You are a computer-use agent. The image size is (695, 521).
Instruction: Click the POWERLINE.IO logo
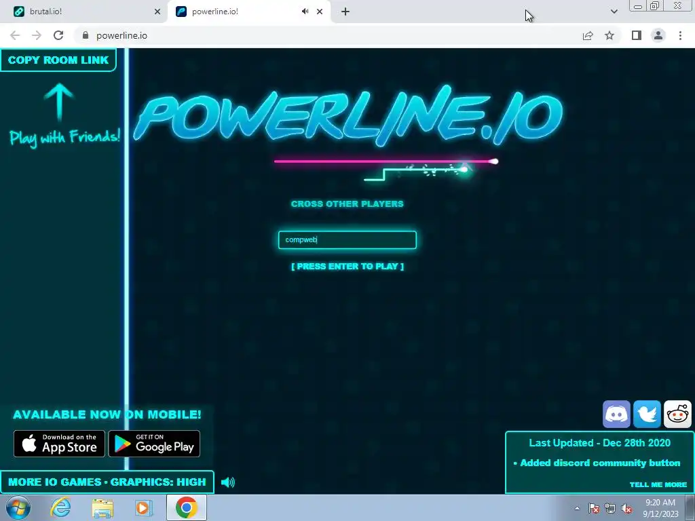pyautogui.click(x=348, y=116)
